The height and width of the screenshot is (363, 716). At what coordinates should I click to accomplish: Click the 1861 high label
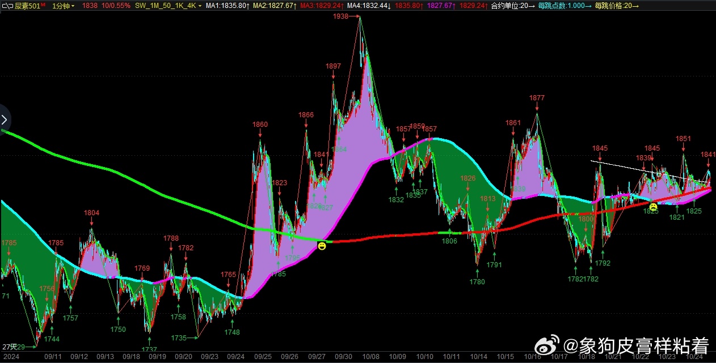point(513,123)
